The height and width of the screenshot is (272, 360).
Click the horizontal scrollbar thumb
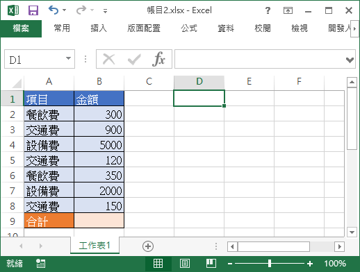pos(274,246)
